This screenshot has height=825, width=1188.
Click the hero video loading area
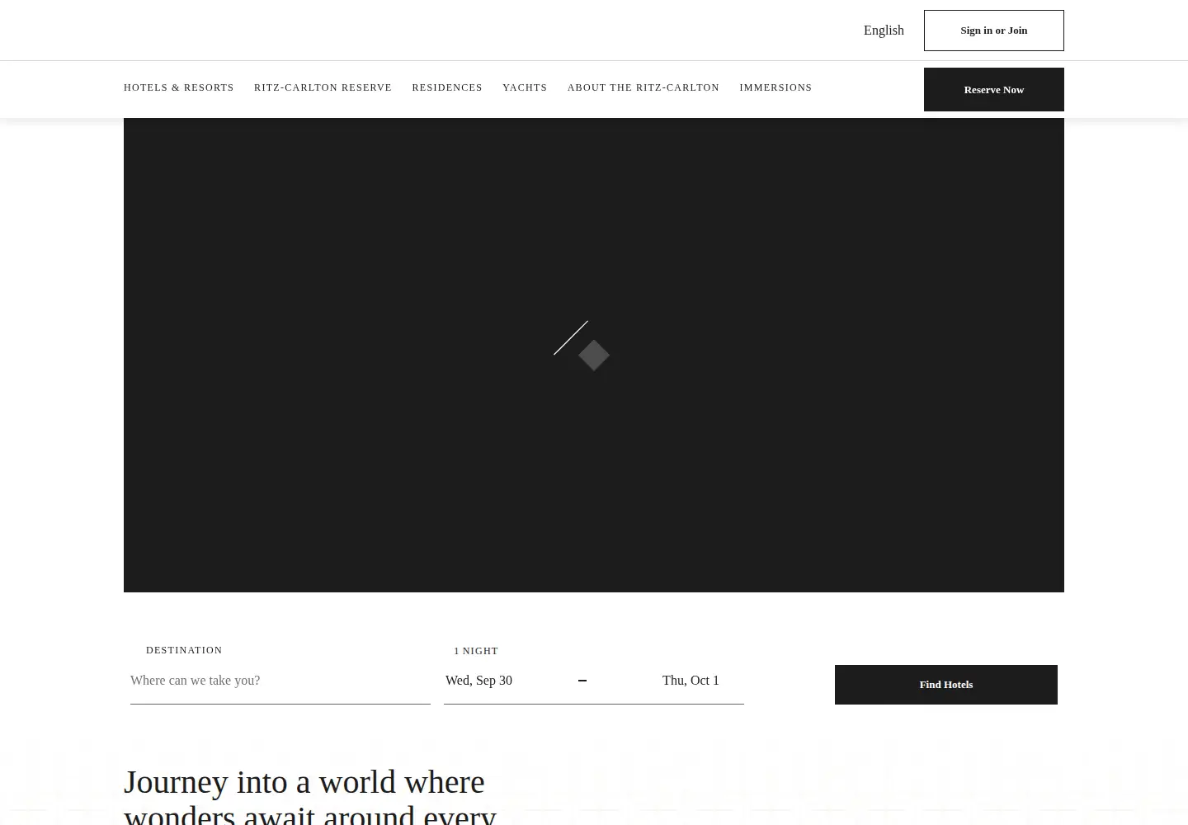[x=594, y=355]
